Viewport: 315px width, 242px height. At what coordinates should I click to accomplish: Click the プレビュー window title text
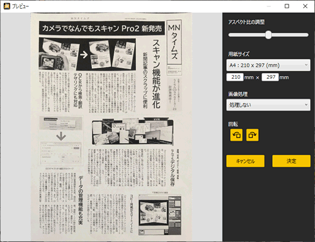coord(20,6)
